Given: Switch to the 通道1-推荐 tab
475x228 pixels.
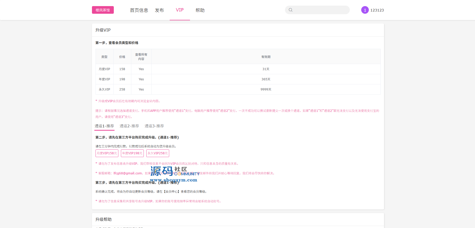Looking at the screenshot, I should click(104, 126).
